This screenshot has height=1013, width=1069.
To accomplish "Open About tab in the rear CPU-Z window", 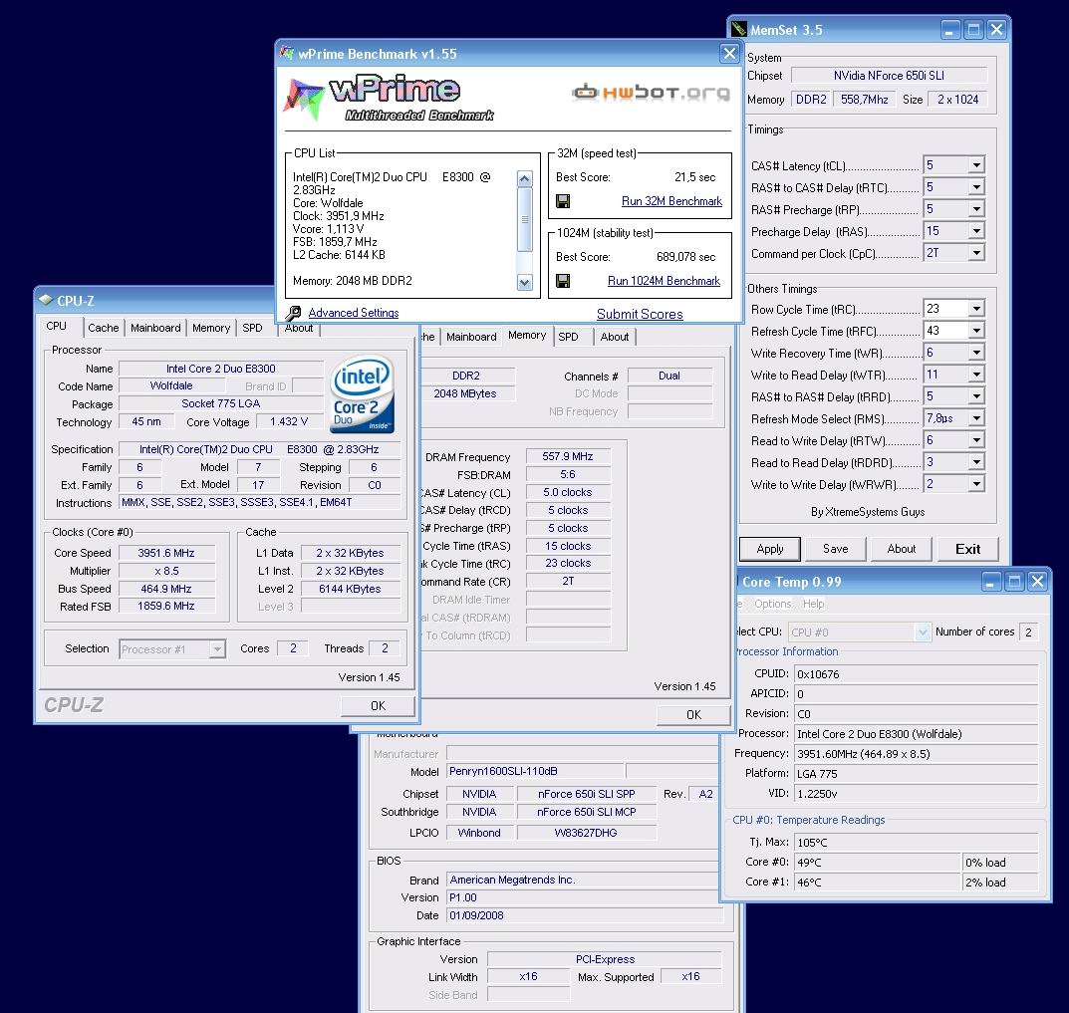I will (x=615, y=337).
